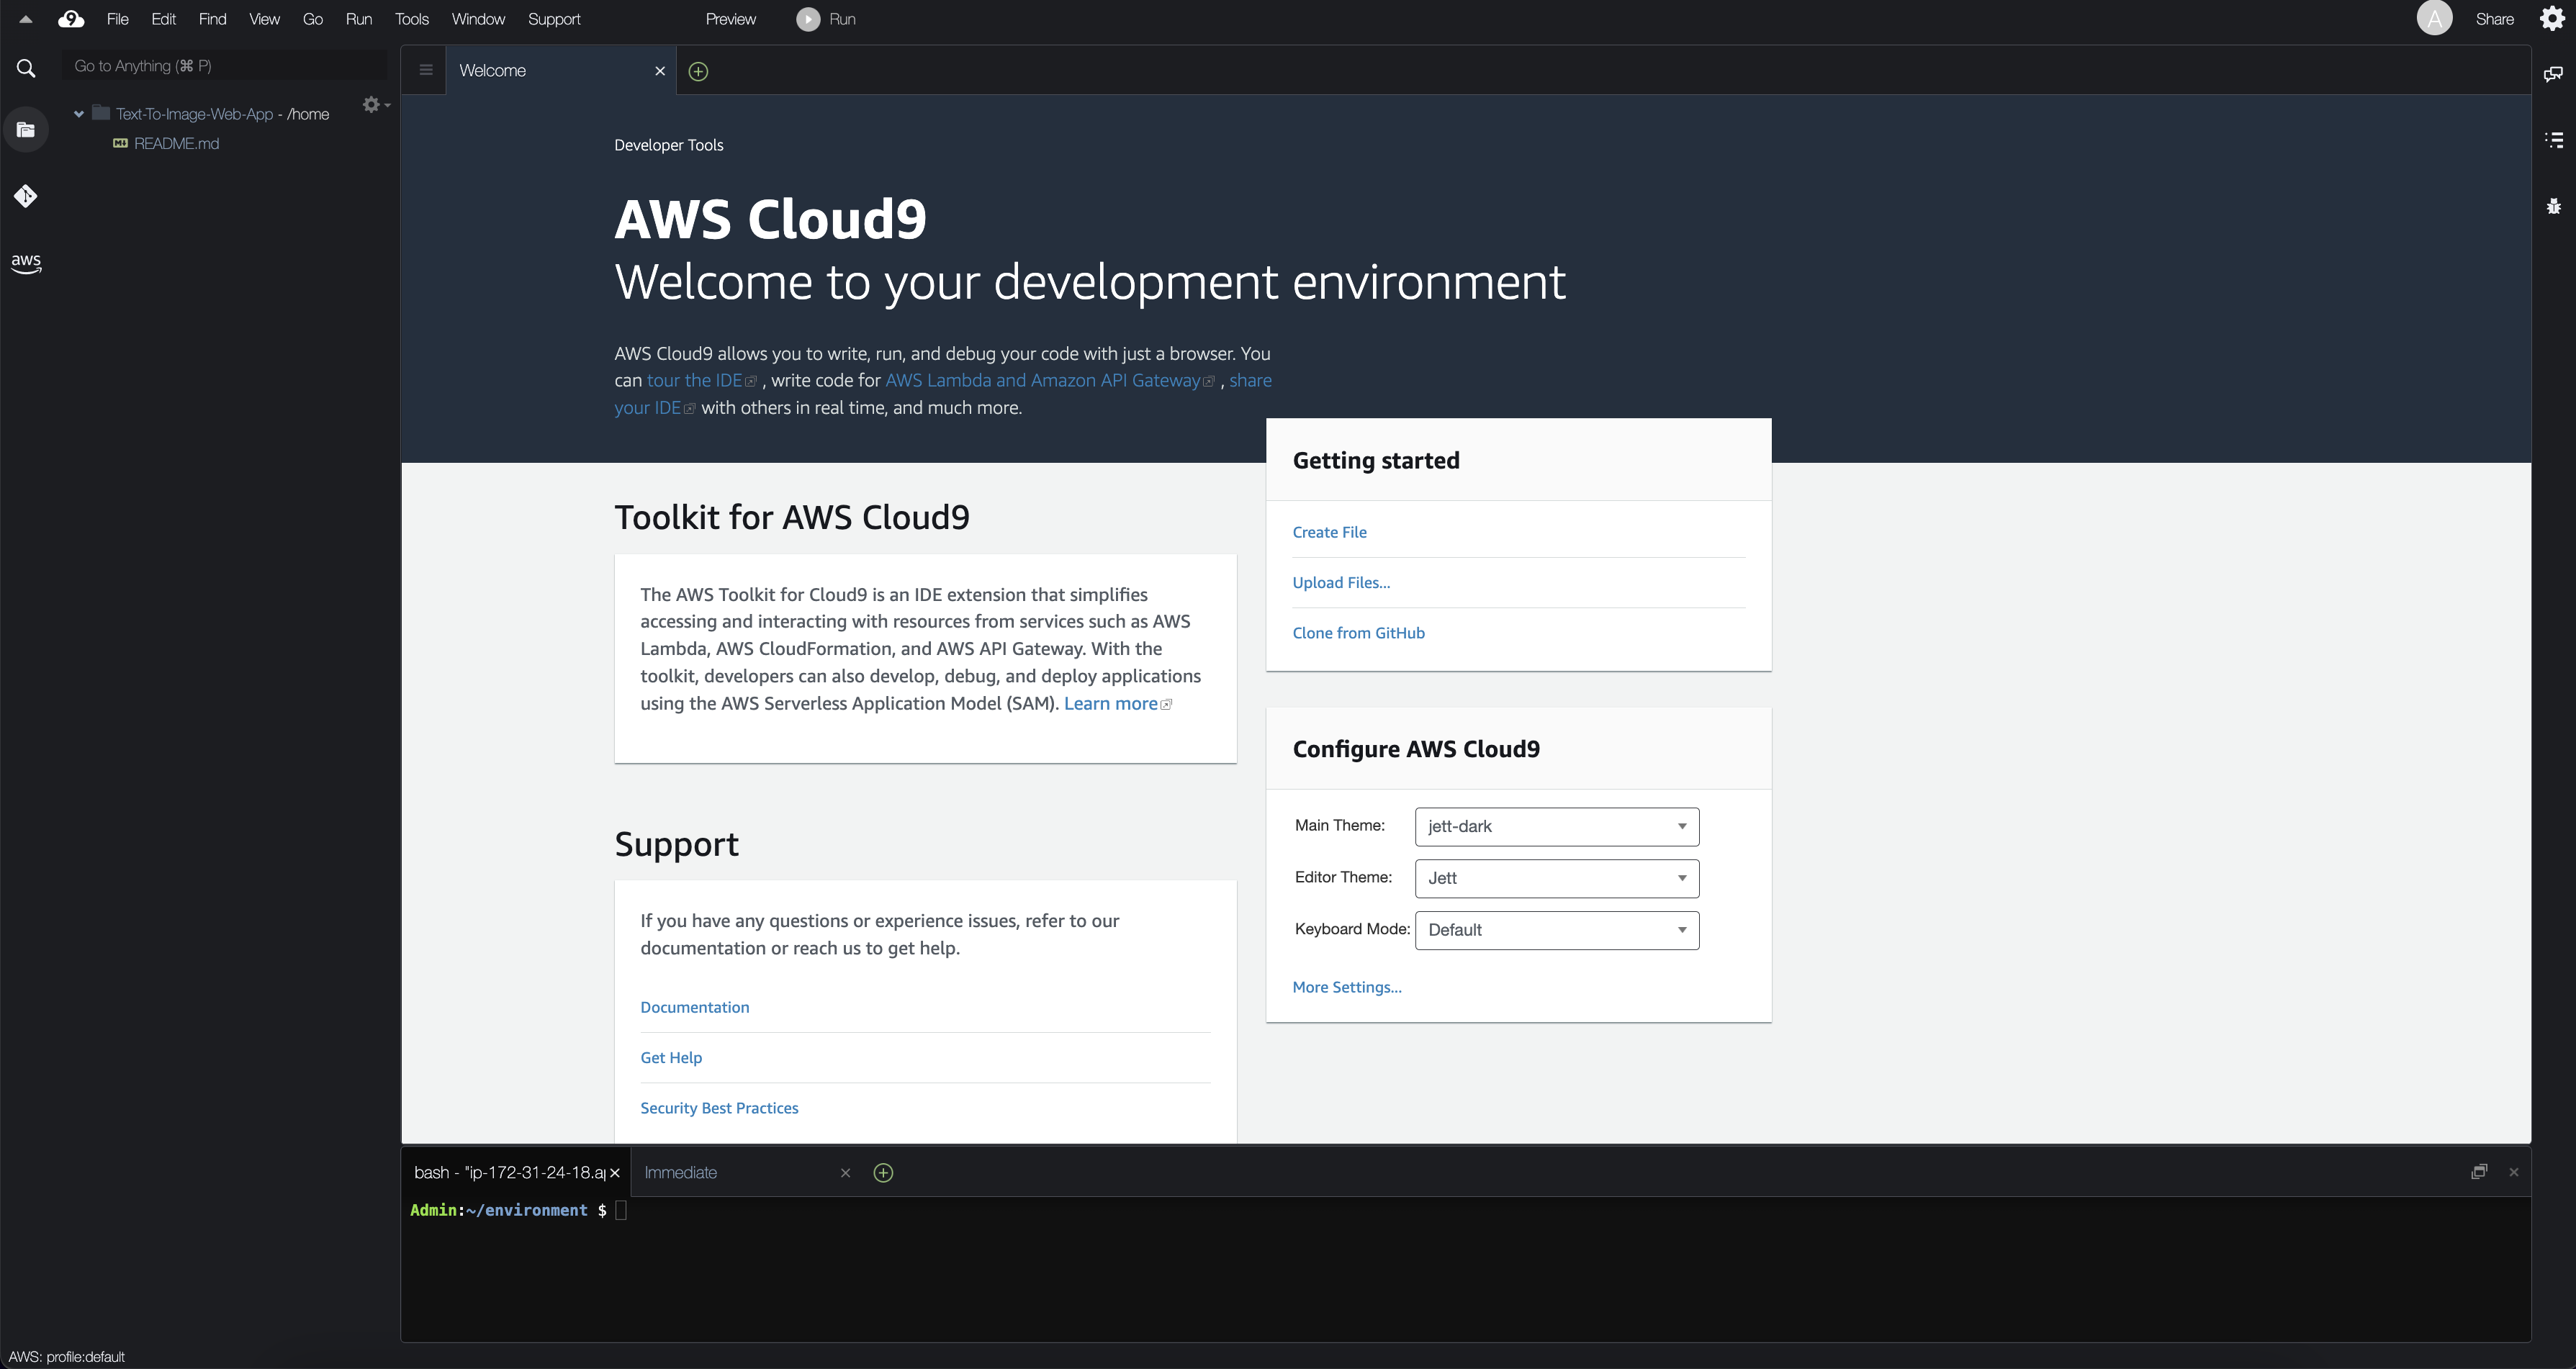Open the Main Theme dropdown
Image resolution: width=2576 pixels, height=1369 pixels.
(1557, 826)
